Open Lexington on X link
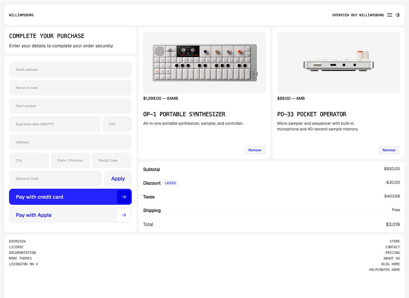The width and height of the screenshot is (409, 298). pyautogui.click(x=23, y=264)
